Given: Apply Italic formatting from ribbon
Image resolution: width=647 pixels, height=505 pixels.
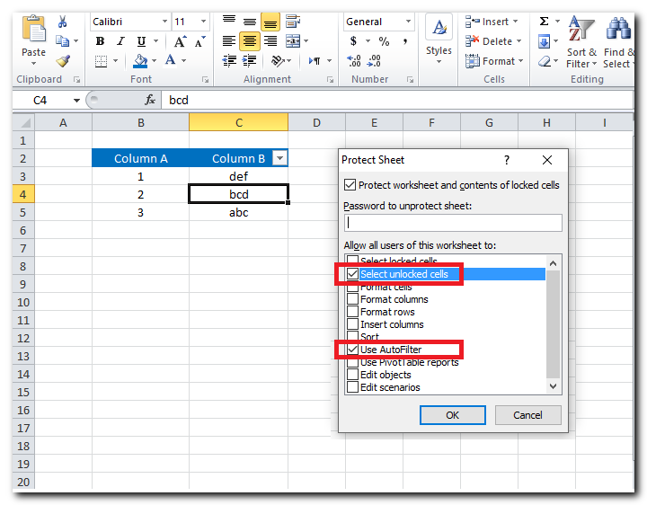Looking at the screenshot, I should pyautogui.click(x=120, y=41).
